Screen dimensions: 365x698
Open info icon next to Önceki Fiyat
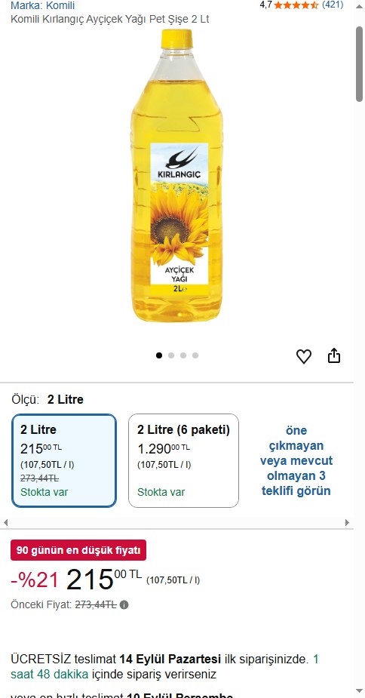click(x=124, y=605)
